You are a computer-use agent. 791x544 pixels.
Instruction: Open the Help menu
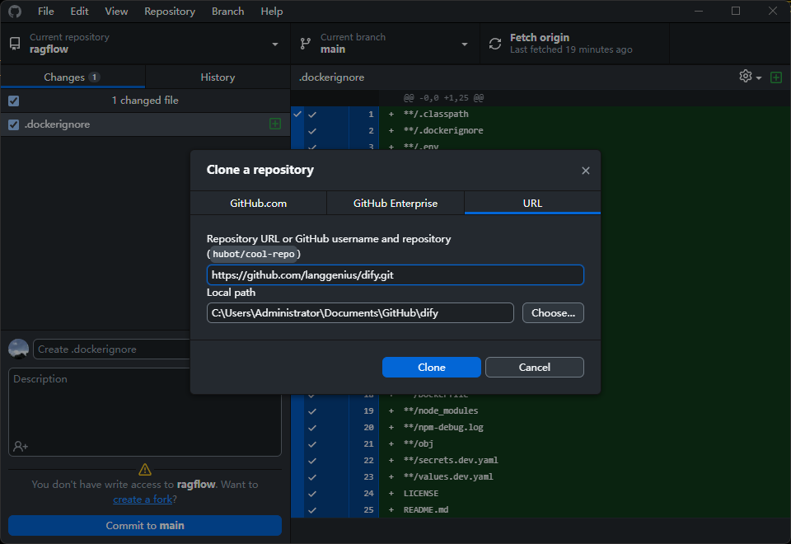[x=271, y=11]
